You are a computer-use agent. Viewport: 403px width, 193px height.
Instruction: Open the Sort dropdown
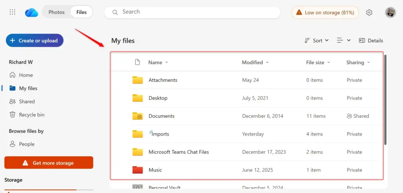coord(316,40)
